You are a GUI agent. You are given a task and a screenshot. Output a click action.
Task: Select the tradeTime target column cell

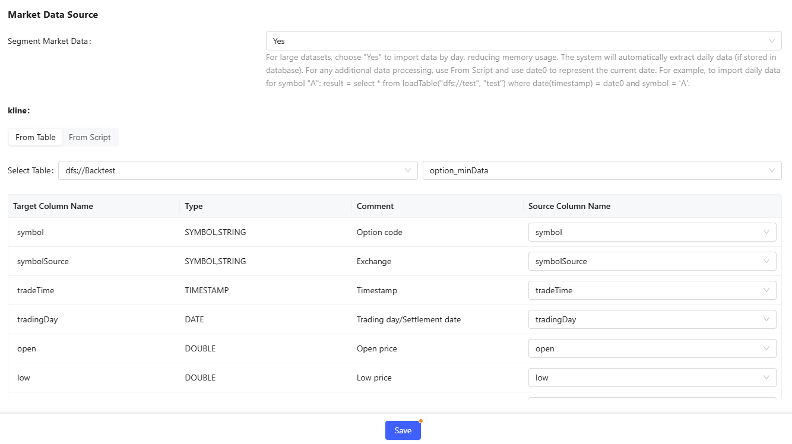click(36, 290)
